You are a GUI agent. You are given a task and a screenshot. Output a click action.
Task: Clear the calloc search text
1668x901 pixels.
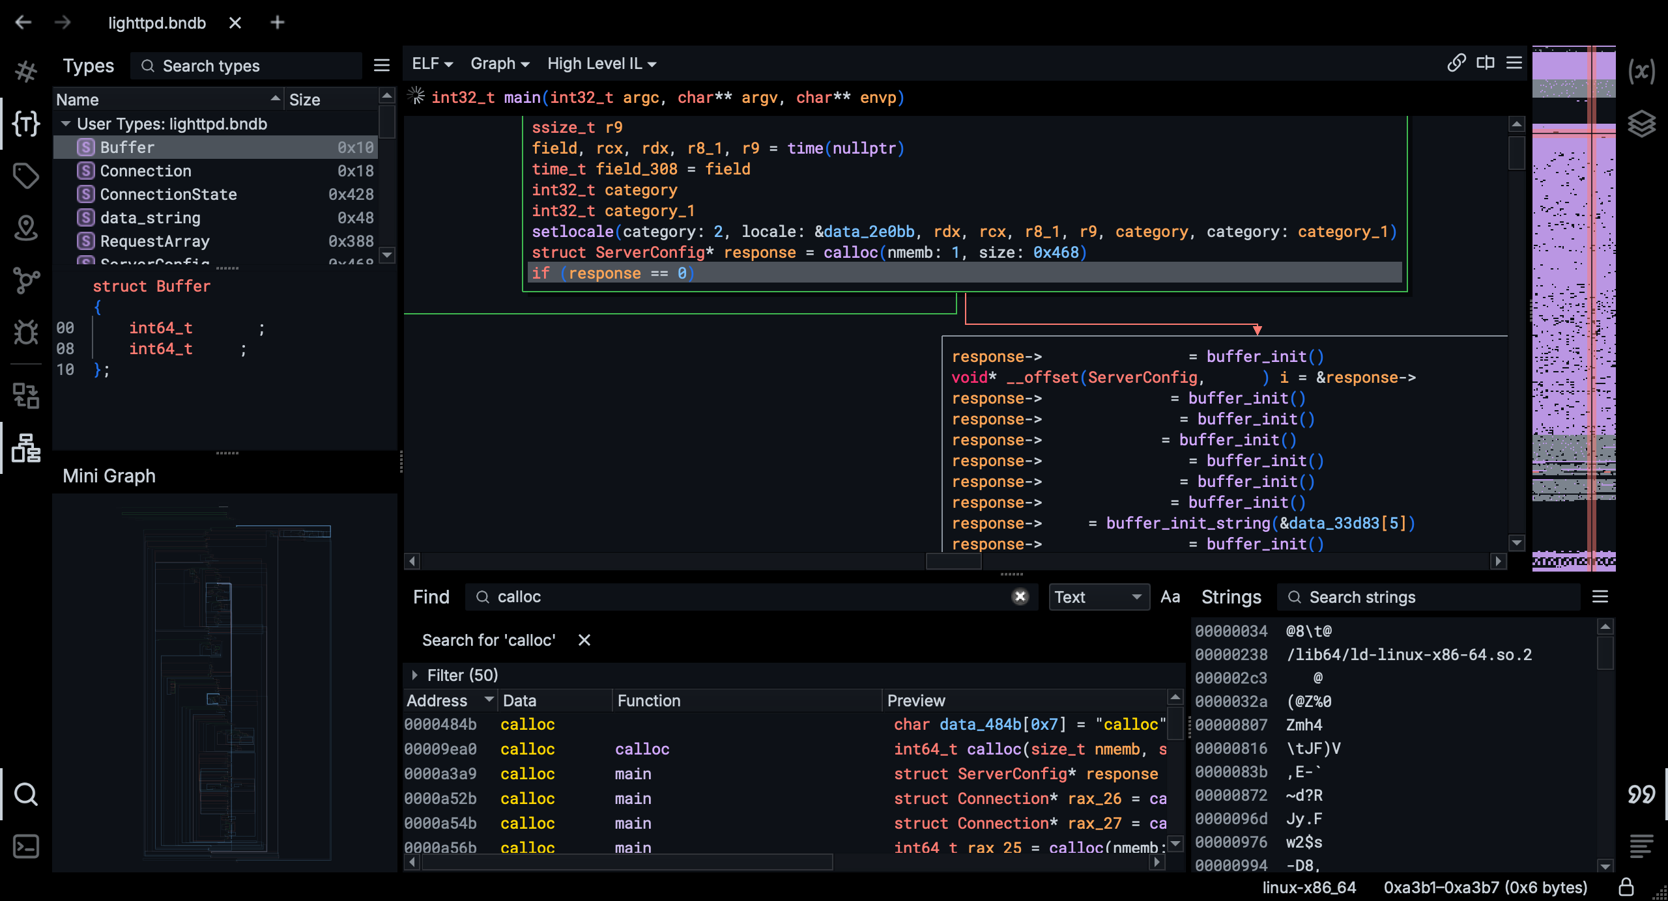pyautogui.click(x=1020, y=596)
